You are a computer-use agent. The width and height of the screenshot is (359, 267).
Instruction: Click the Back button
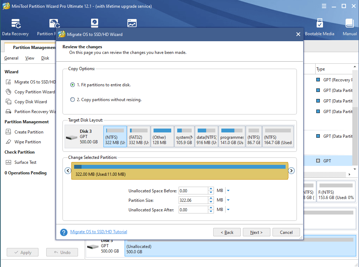point(227,232)
